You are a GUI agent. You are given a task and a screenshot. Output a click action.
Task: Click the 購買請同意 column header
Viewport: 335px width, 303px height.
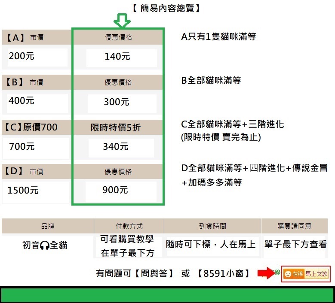click(x=295, y=226)
